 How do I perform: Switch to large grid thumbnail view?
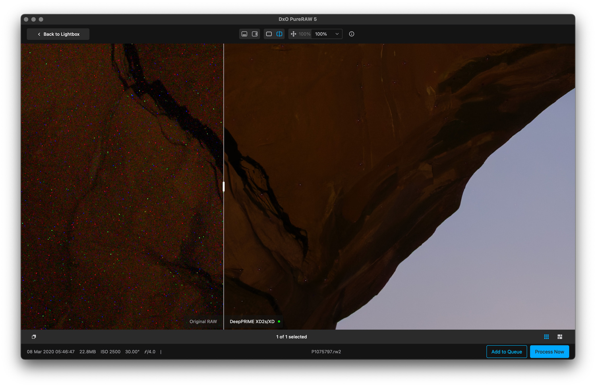[560, 337]
